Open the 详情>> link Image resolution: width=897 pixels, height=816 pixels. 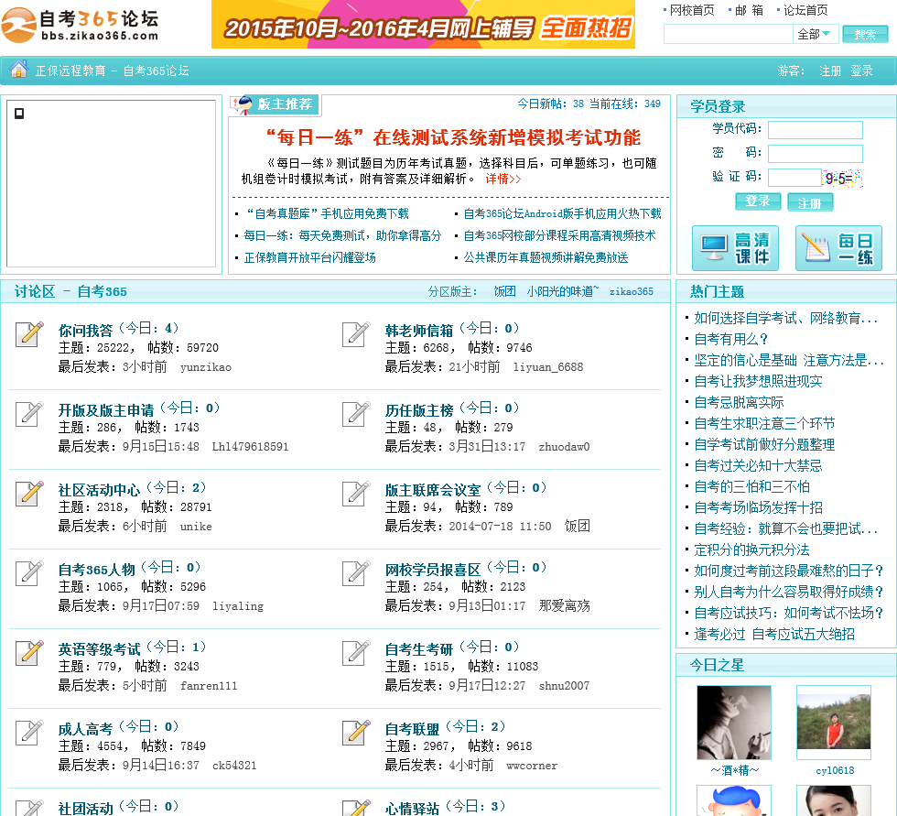503,180
